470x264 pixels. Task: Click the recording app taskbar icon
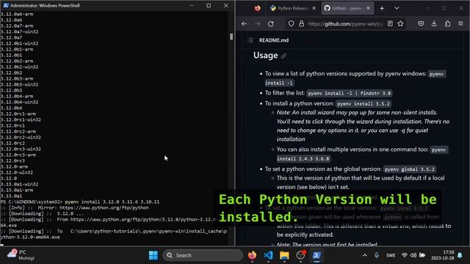click(300, 255)
